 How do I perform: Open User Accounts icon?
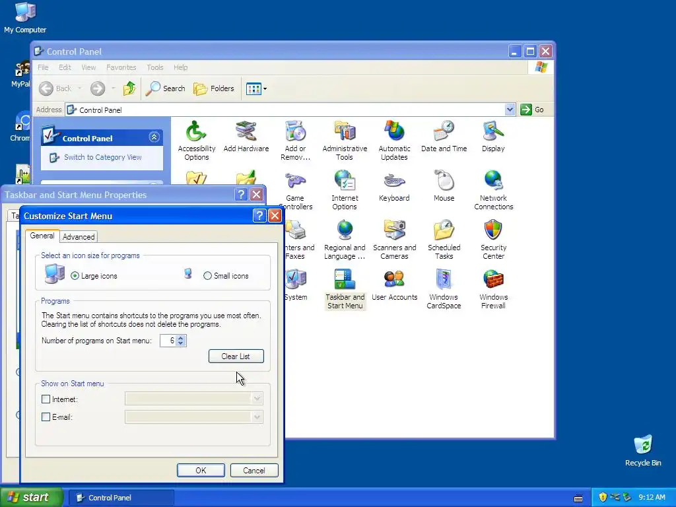(x=394, y=285)
